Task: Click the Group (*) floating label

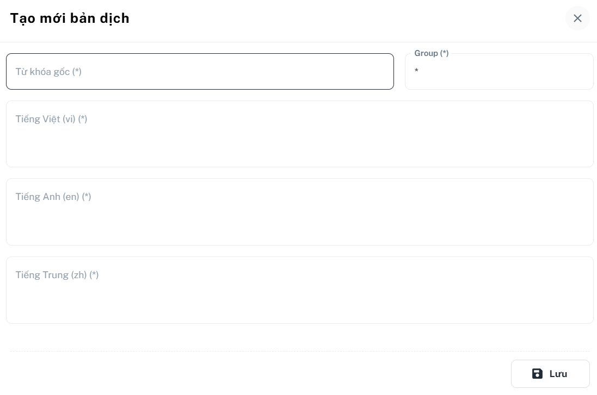Action: pyautogui.click(x=432, y=53)
